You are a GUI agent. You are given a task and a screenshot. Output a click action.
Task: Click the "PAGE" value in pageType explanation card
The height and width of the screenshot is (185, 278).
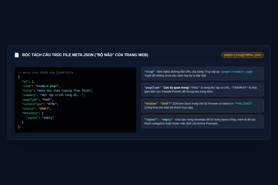coord(195,88)
